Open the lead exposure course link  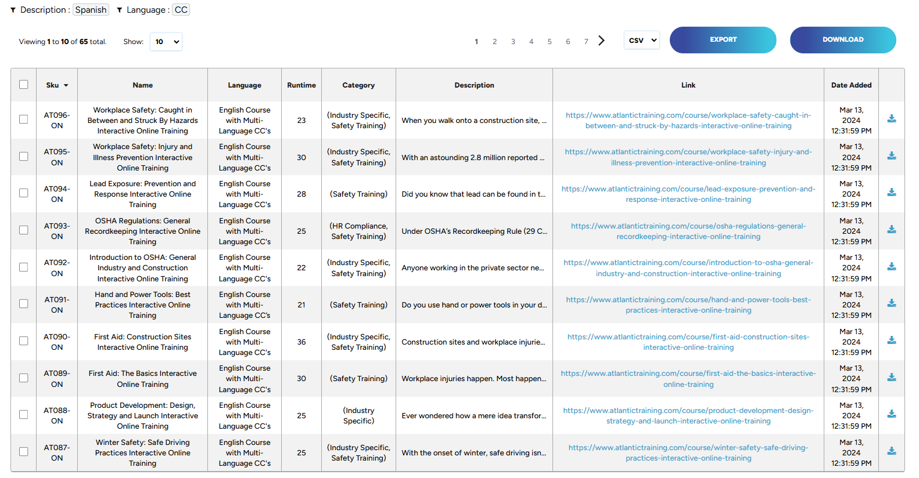[x=688, y=194]
